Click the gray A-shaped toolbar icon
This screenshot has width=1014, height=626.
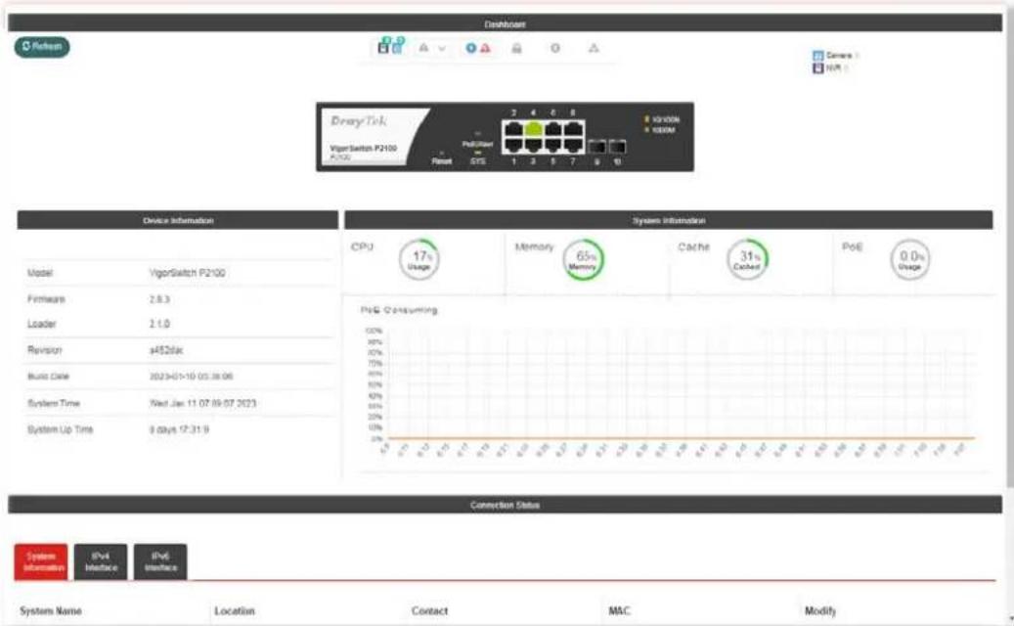(x=423, y=48)
